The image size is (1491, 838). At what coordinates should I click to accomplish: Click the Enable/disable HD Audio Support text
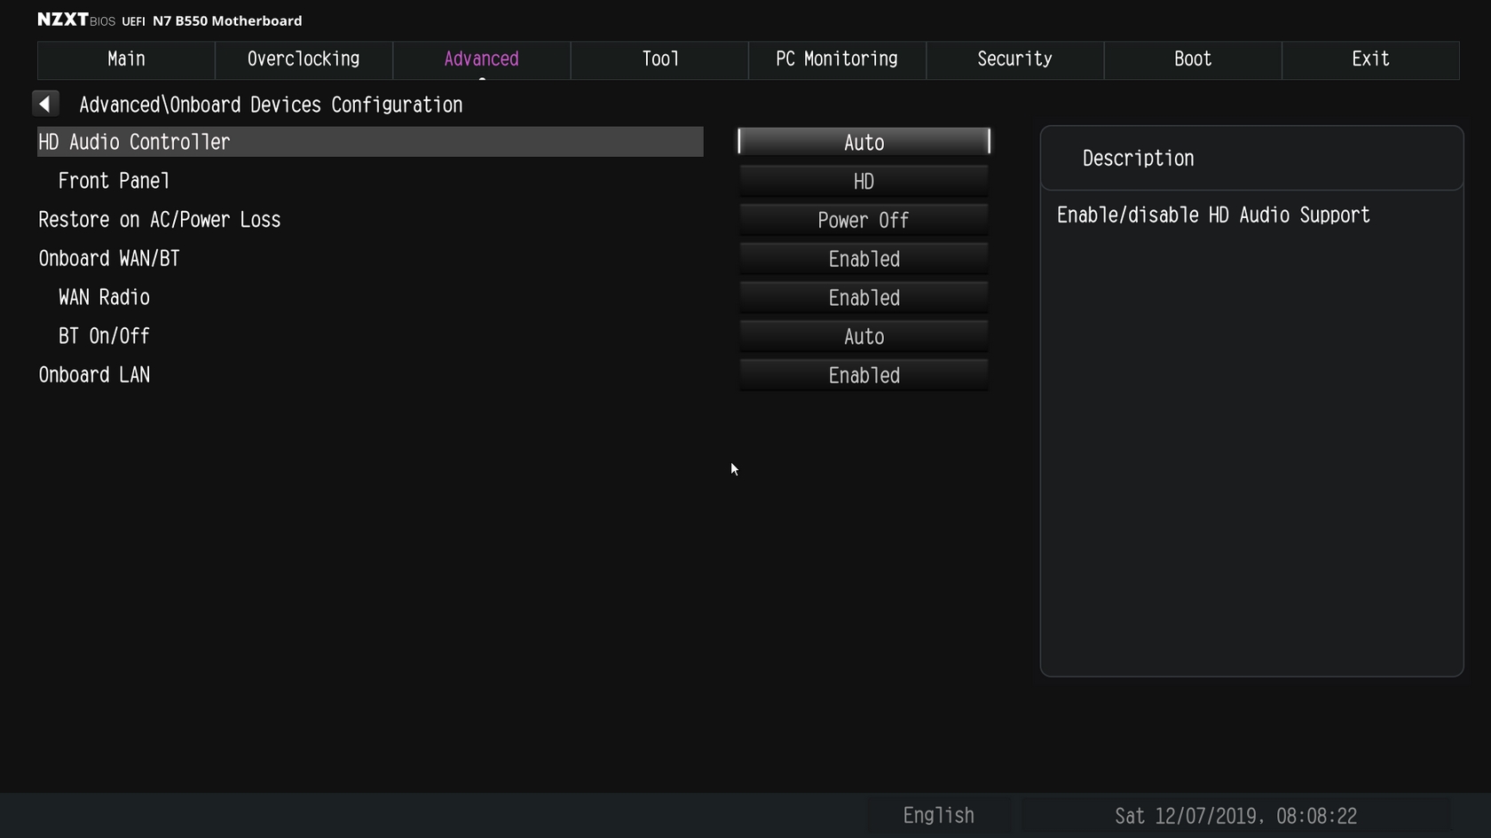[1213, 215]
